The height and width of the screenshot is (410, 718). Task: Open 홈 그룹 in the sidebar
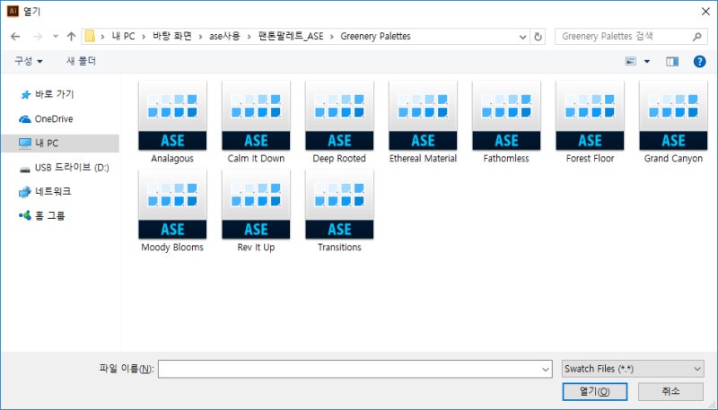(42, 215)
